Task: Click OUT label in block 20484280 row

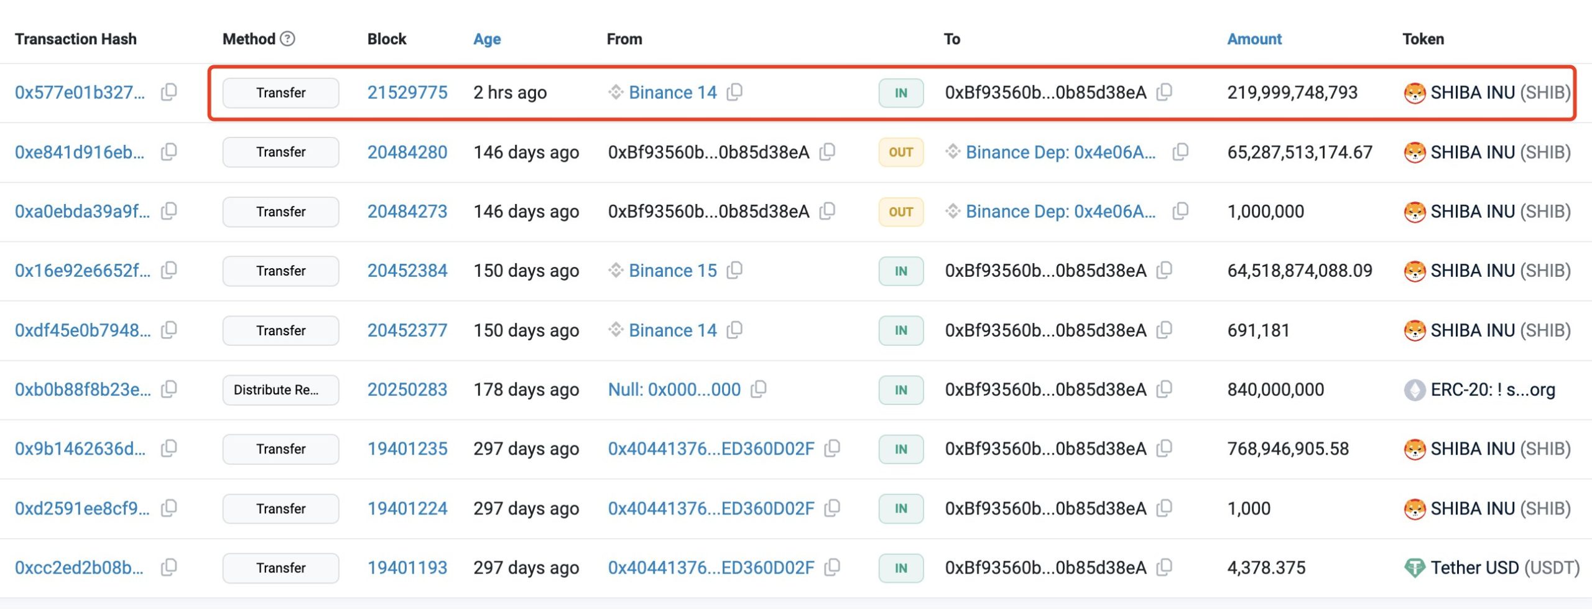Action: coord(900,152)
